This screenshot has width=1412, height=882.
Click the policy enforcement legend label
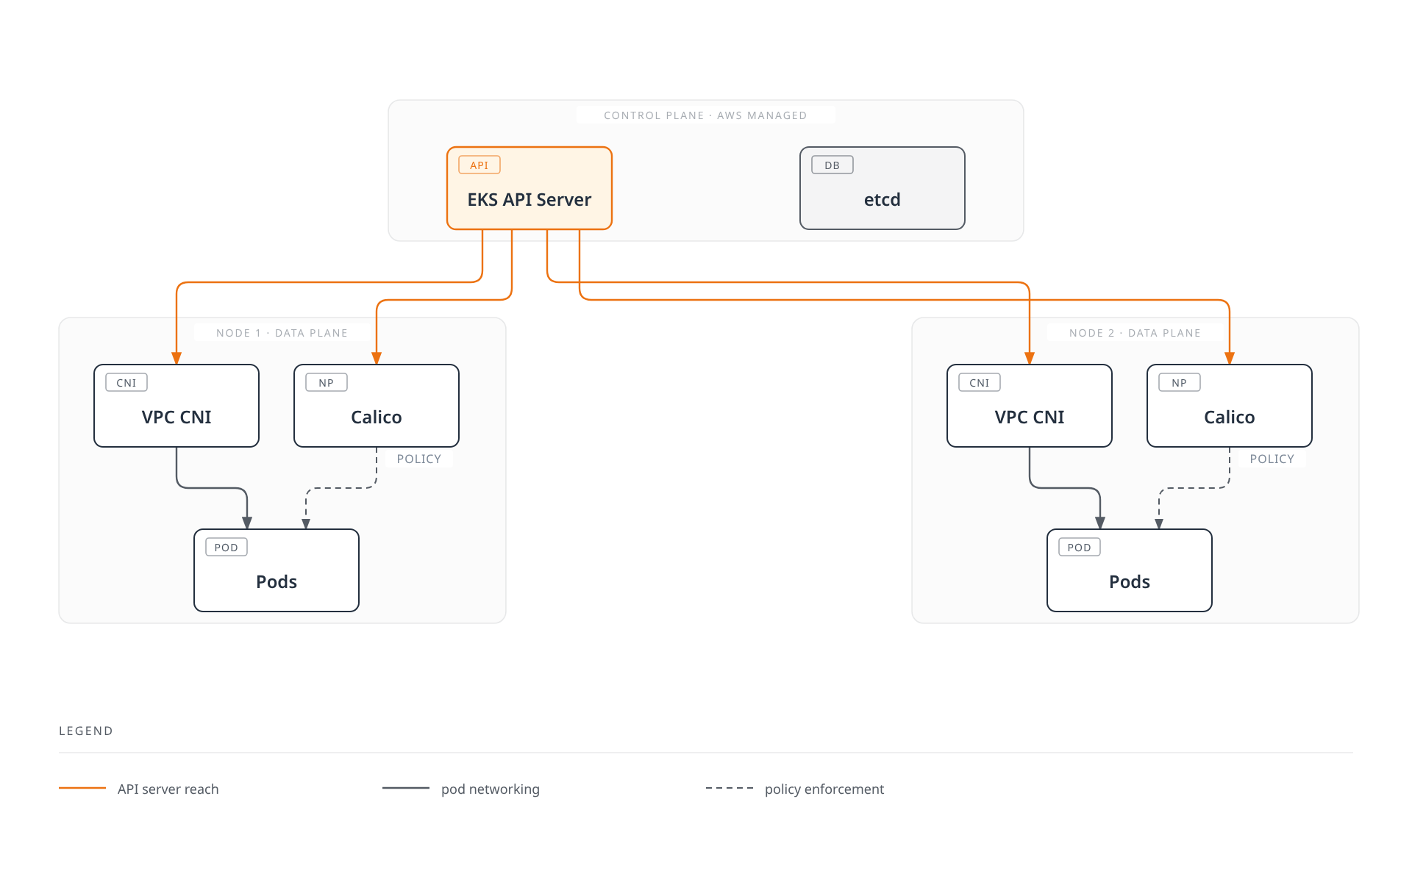point(824,789)
